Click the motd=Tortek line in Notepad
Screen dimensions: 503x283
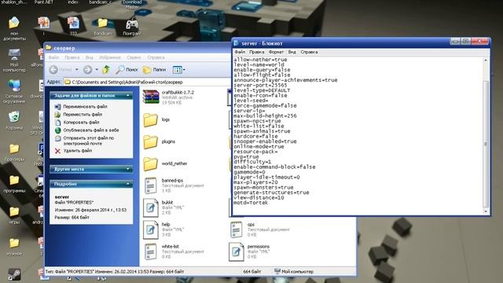[251, 203]
